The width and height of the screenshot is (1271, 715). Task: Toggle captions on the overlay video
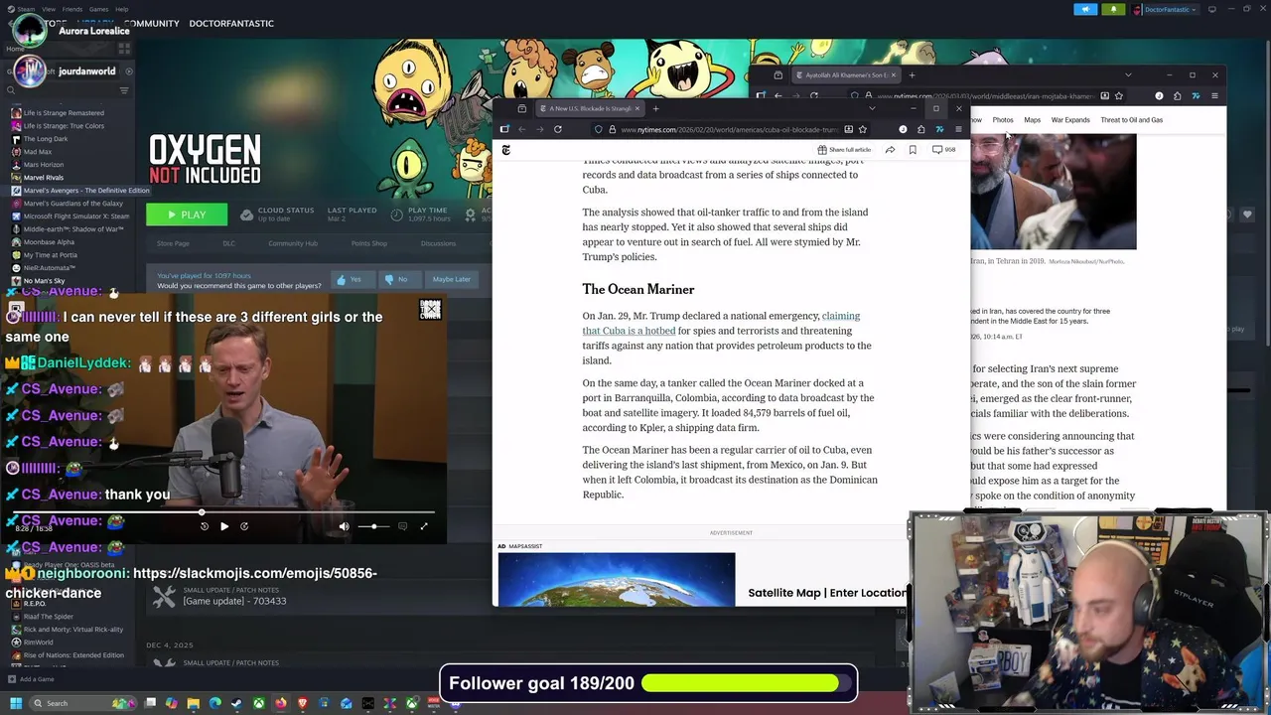pos(402,526)
